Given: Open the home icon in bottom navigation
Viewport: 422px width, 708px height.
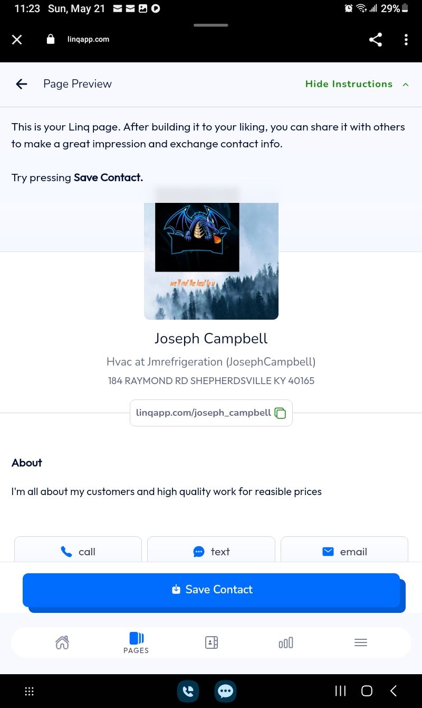Looking at the screenshot, I should click(62, 642).
